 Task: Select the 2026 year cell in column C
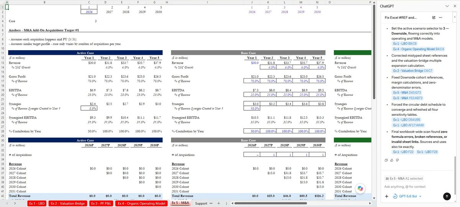pyautogui.click(x=89, y=11)
